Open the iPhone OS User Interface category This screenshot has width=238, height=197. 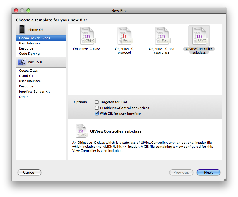(30, 43)
